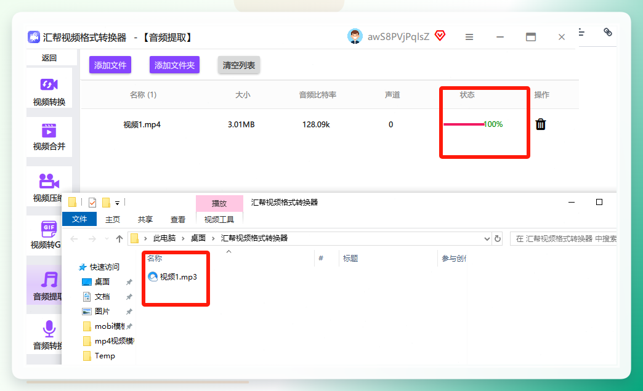Open the Temp folder in navigation pane

pos(99,356)
